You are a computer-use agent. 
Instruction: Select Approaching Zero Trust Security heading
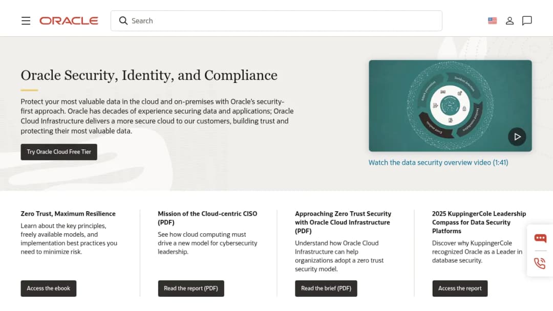coord(343,222)
